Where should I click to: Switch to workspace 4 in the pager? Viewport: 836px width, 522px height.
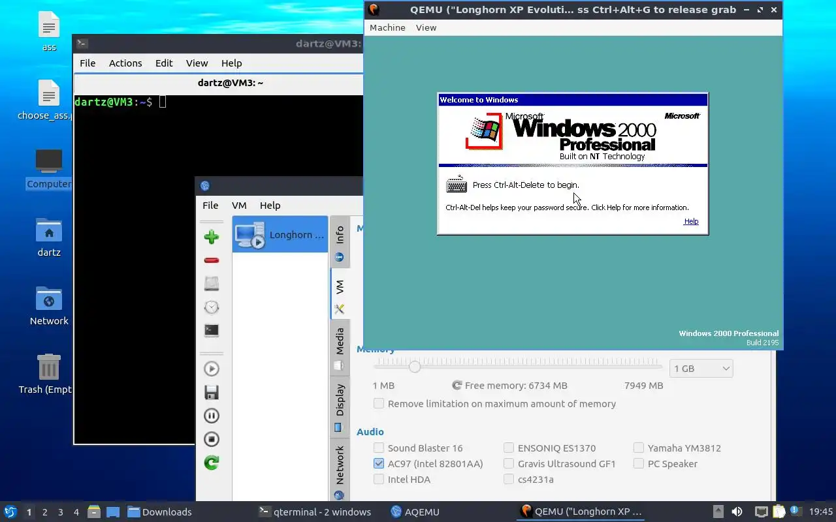click(76, 512)
